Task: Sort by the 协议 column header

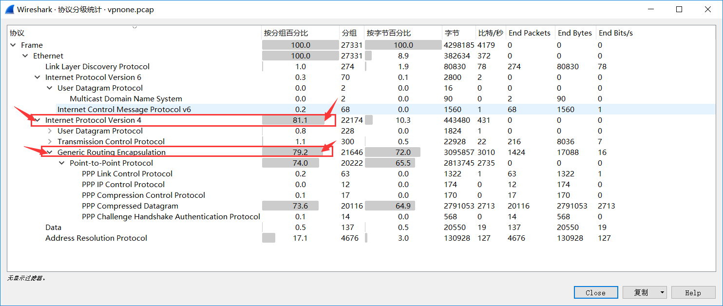Action: (x=17, y=33)
